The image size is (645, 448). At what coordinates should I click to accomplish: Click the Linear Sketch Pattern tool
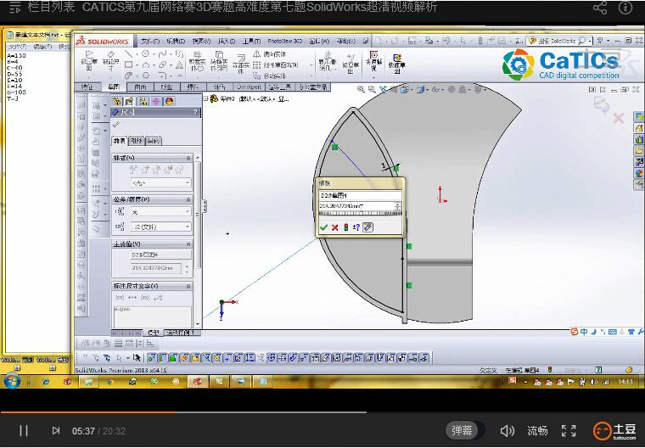pyautogui.click(x=275, y=65)
